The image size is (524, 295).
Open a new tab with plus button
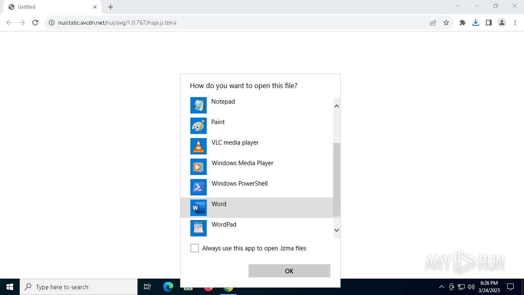coord(111,7)
